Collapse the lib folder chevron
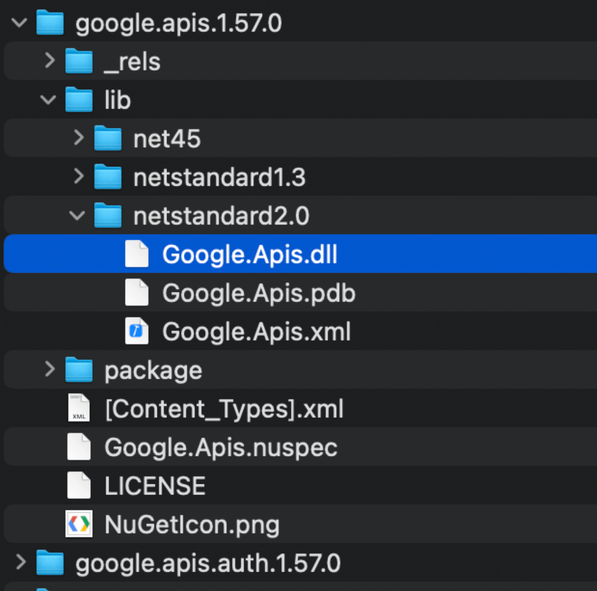This screenshot has width=597, height=591. click(x=48, y=100)
